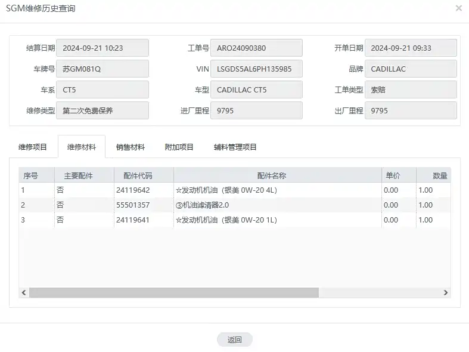Click quantity 1.00 in the 24119642 row

433,190
